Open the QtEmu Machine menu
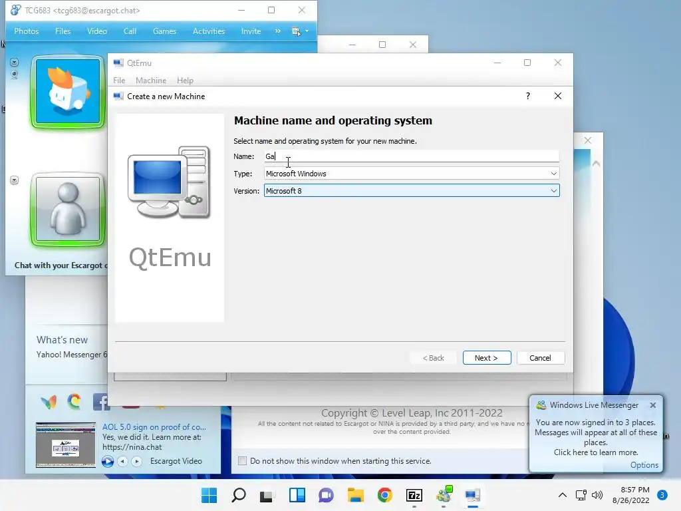Viewport: 681px width, 511px height. [151, 81]
